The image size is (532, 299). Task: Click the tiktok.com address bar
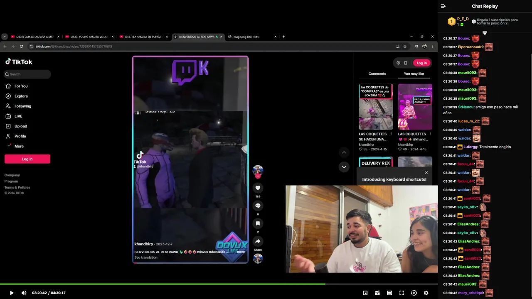click(212, 47)
